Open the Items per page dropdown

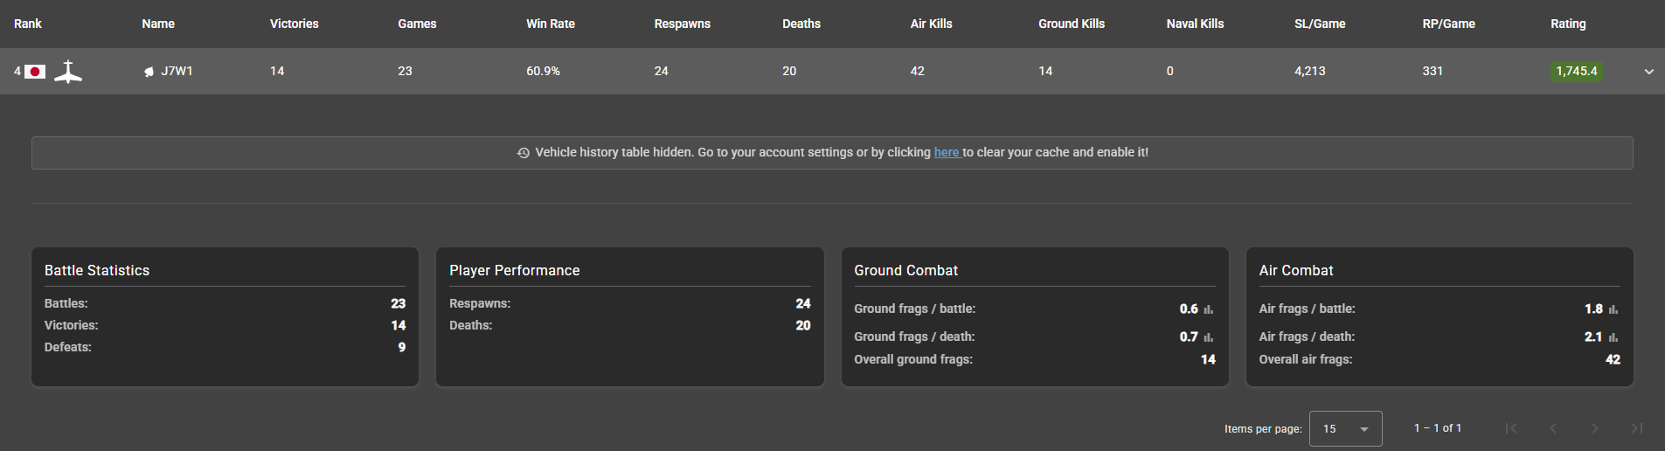[1345, 429]
